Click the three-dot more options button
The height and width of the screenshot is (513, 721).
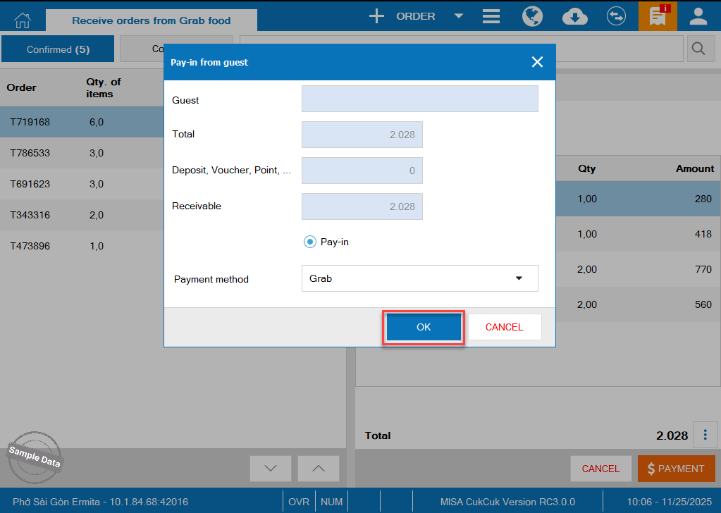tap(705, 435)
